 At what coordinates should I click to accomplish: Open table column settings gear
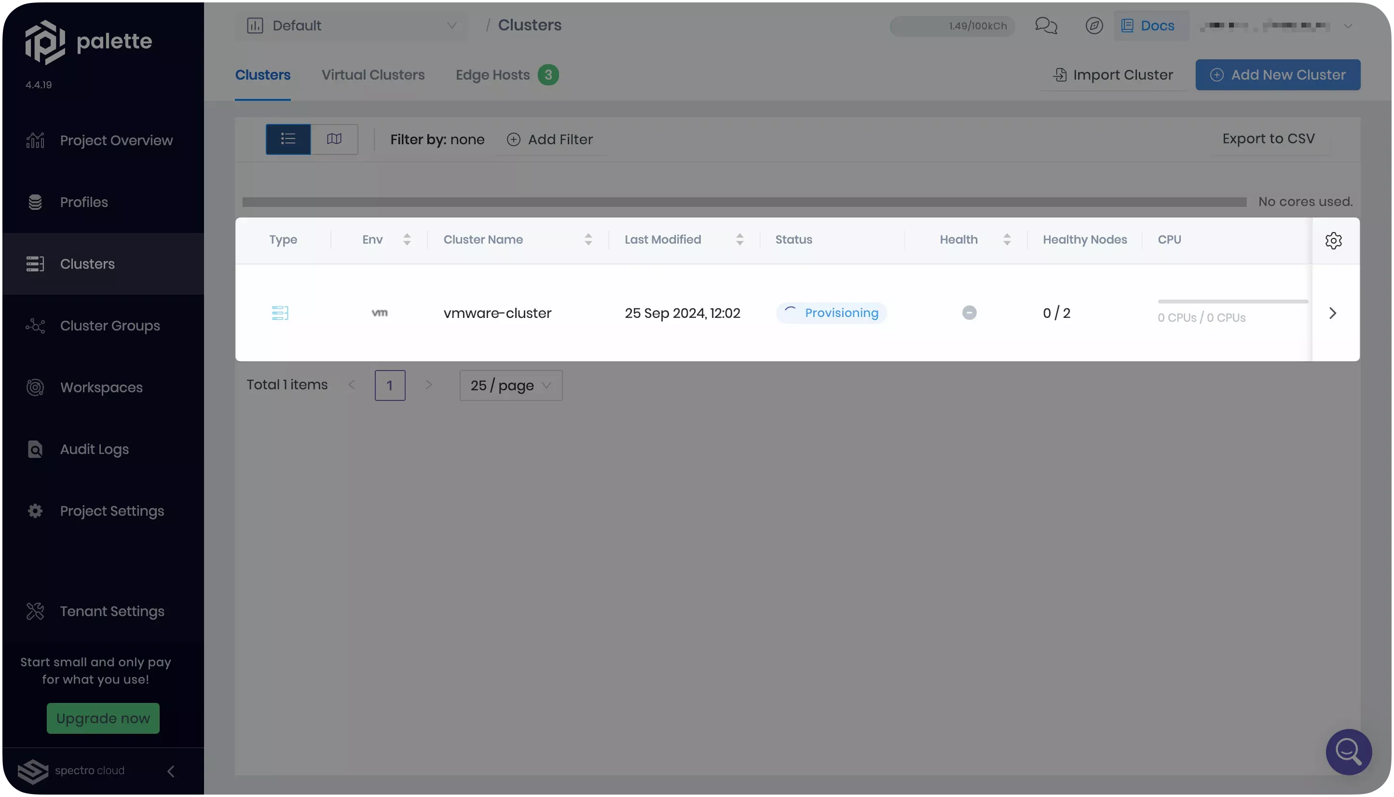1333,240
